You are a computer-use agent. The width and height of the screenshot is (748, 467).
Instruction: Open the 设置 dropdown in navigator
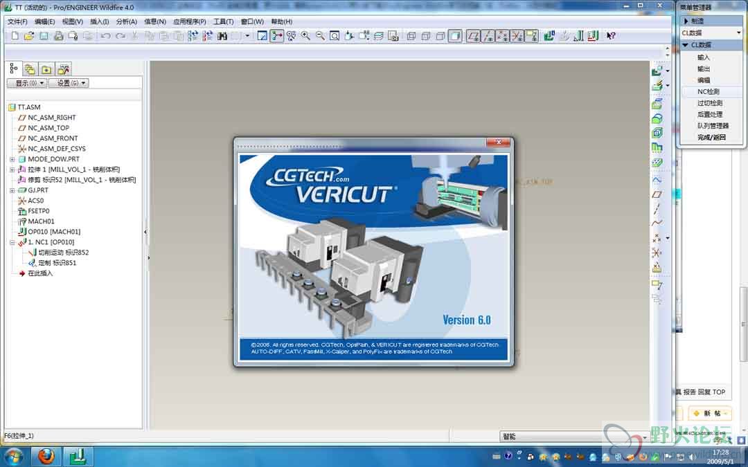tap(68, 83)
